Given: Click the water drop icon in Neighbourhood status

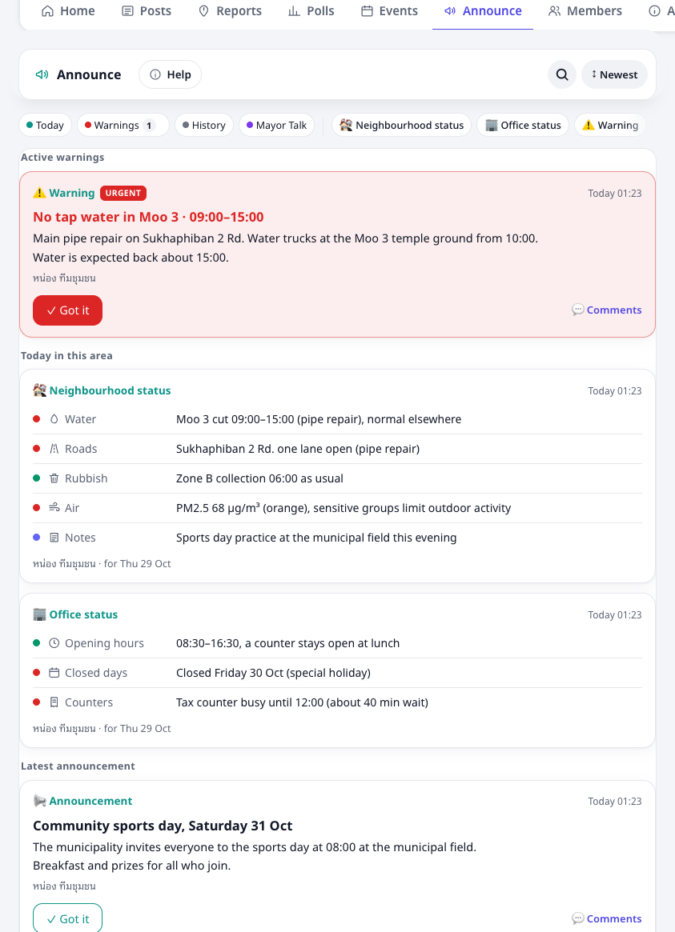Looking at the screenshot, I should pyautogui.click(x=54, y=419).
